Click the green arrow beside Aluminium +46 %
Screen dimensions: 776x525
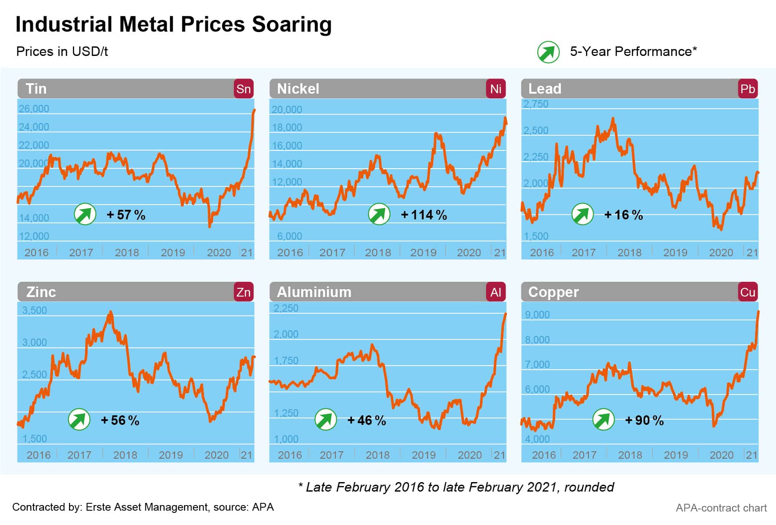326,420
